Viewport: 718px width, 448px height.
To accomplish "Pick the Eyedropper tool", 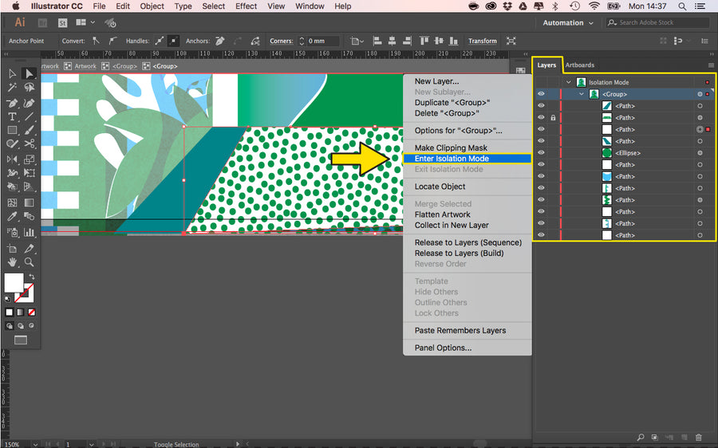I will point(12,217).
